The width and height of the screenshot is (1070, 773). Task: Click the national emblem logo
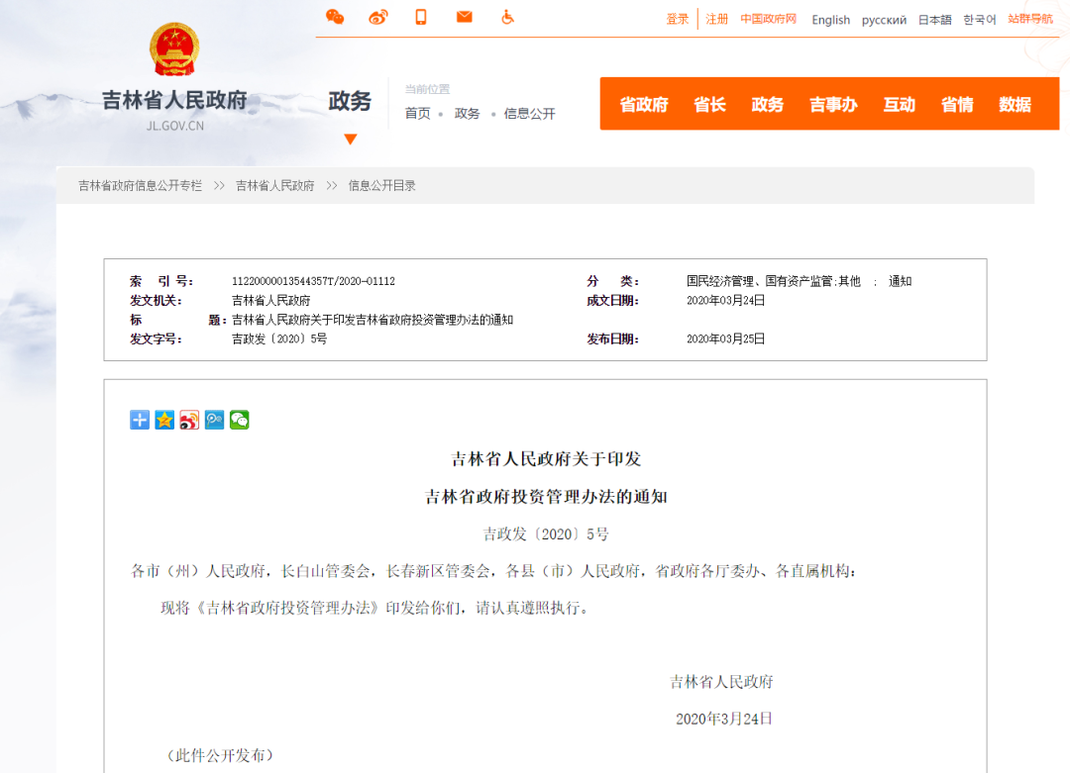click(x=174, y=49)
